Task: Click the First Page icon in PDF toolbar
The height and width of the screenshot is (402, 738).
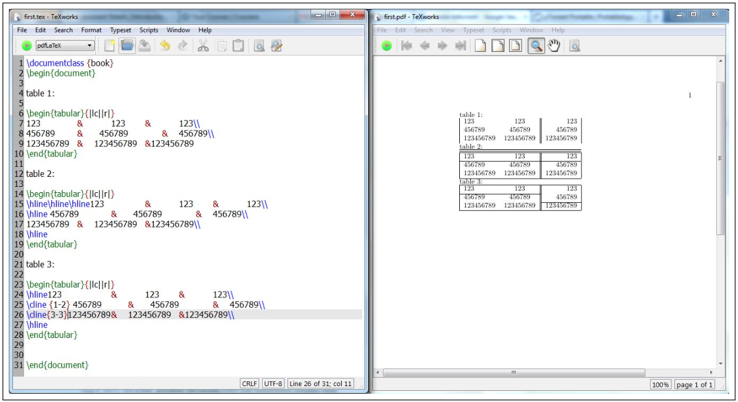Action: (406, 45)
